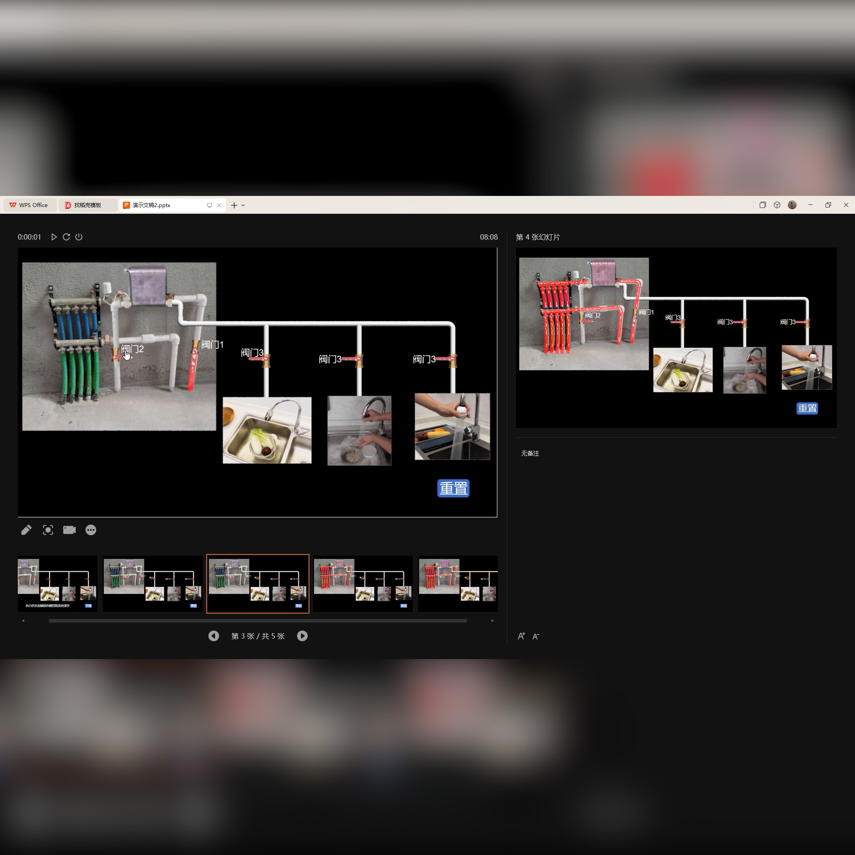This screenshot has height=855, width=855.
Task: Open the video camera recording tool
Action: [x=69, y=530]
